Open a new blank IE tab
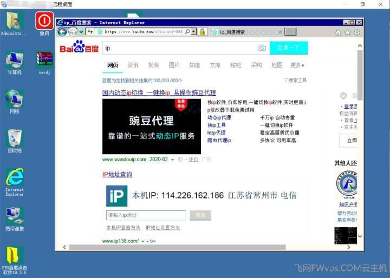The height and width of the screenshot is (278, 390). (290, 31)
